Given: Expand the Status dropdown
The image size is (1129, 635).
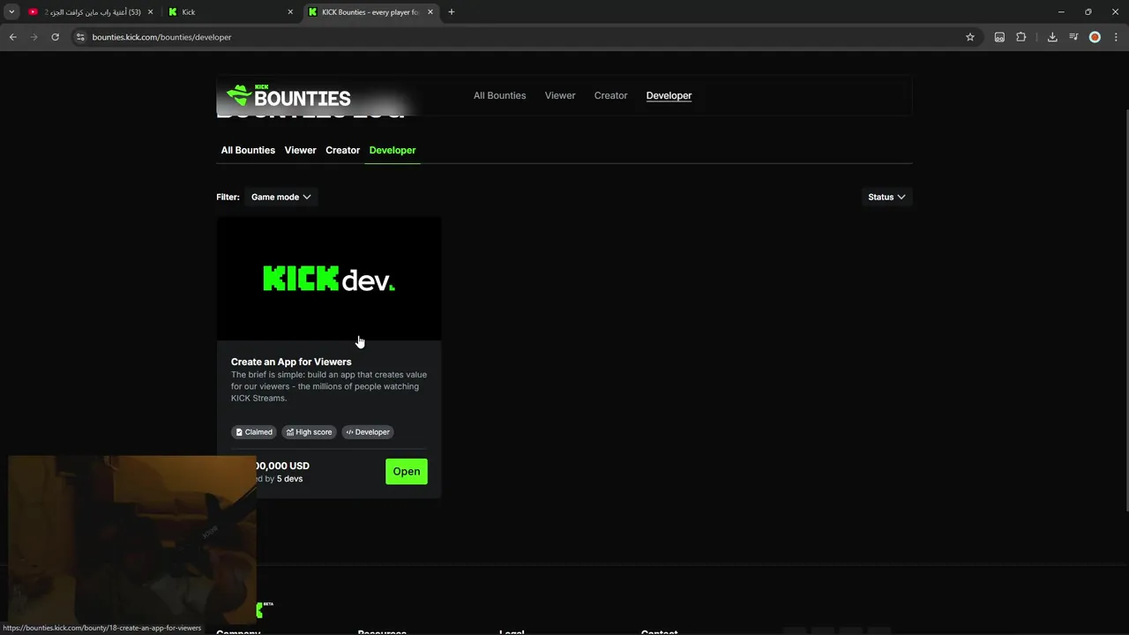Looking at the screenshot, I should [886, 197].
